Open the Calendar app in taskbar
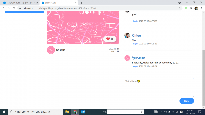205x115 pixels. (83, 112)
